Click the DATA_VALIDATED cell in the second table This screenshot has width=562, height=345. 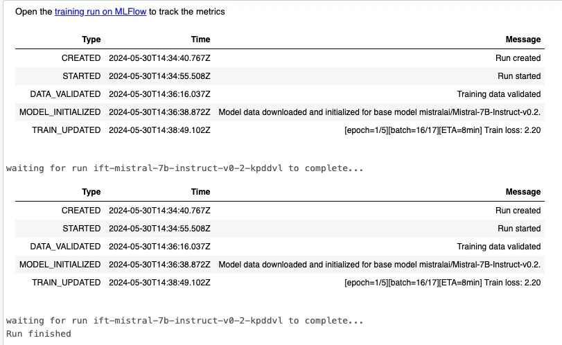tap(65, 247)
